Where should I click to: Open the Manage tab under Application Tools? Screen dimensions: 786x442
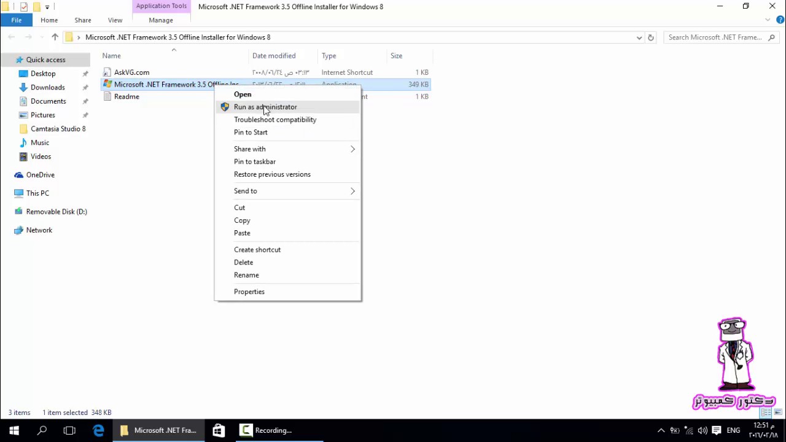(161, 20)
